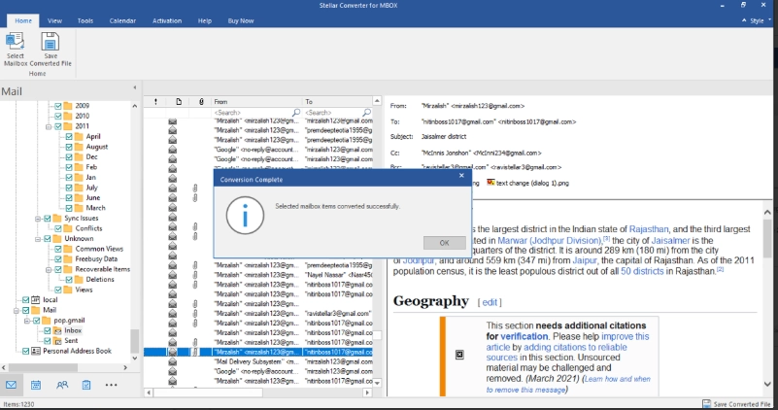Collapse the 2011 folder node
The height and width of the screenshot is (410, 778).
point(49,126)
